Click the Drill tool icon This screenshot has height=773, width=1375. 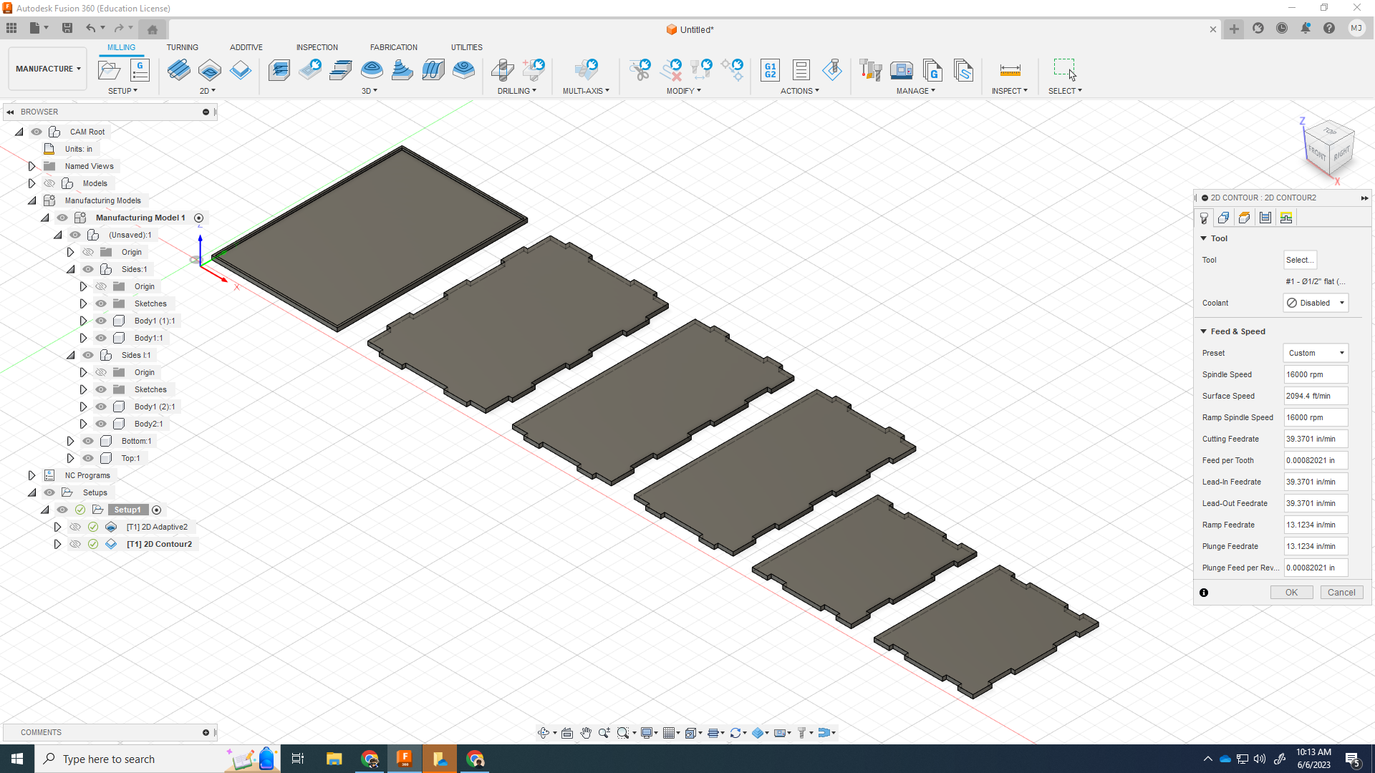coord(502,70)
